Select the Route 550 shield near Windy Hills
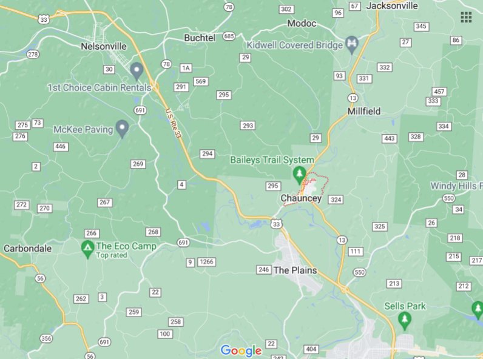 448,198
